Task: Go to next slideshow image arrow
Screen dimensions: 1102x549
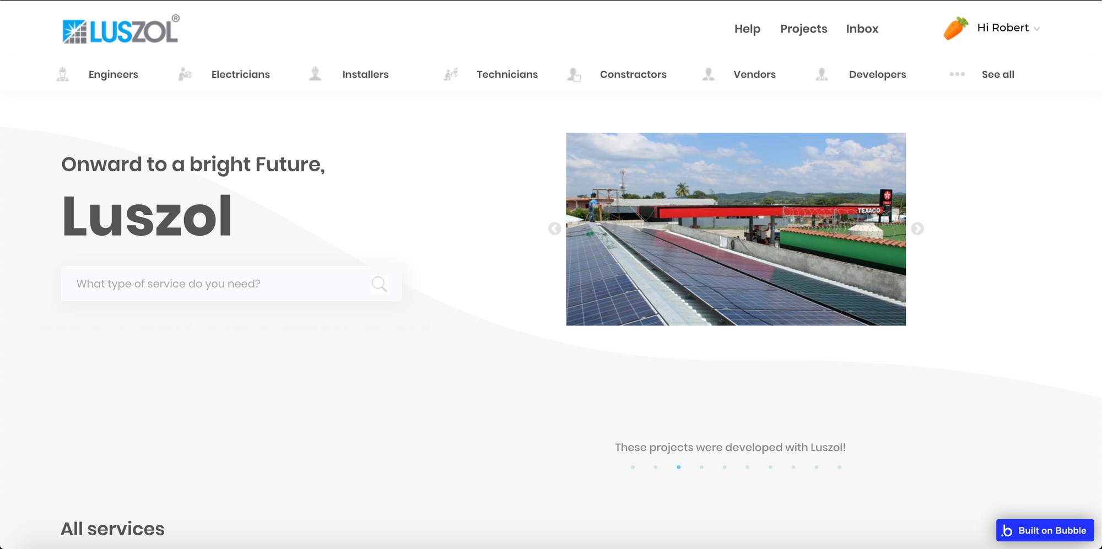Action: (x=917, y=229)
